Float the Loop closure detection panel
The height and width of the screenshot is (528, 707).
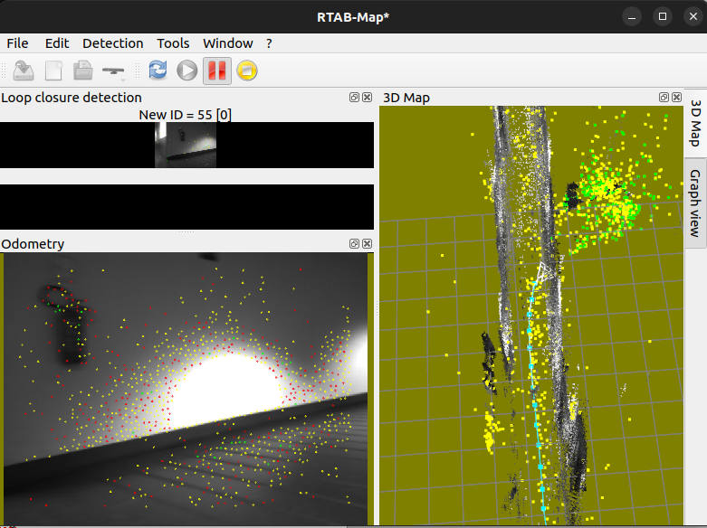coord(355,98)
